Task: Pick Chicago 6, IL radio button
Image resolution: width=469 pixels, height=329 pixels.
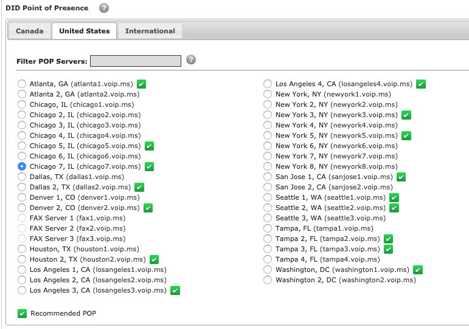Action: point(22,156)
